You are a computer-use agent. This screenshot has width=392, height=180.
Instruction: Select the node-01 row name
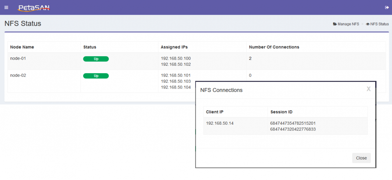[x=18, y=58]
